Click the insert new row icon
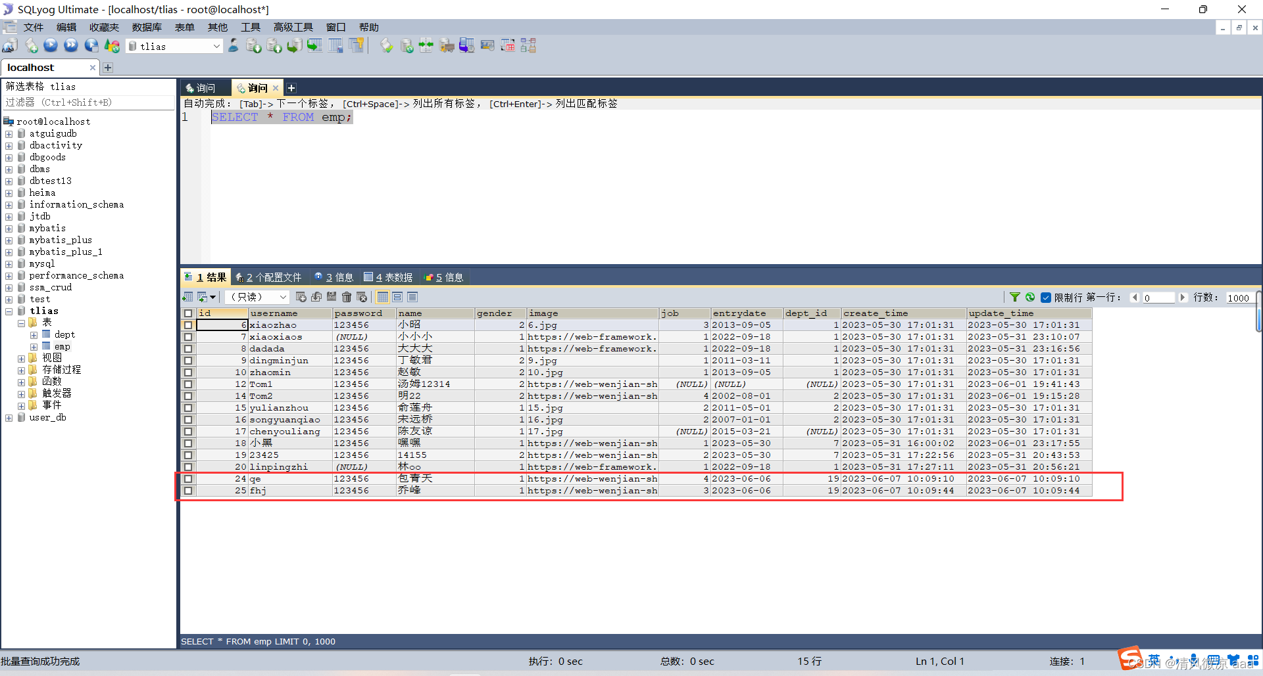The height and width of the screenshot is (676, 1263). 301,298
